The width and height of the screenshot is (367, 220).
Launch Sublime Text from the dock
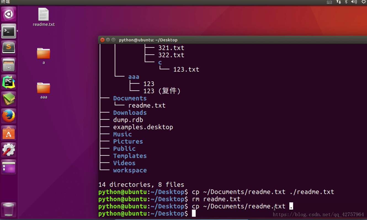click(9, 48)
